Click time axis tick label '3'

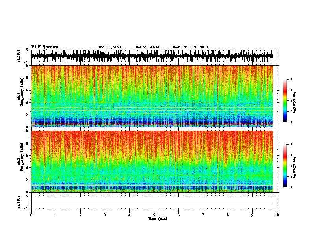tap(105, 215)
